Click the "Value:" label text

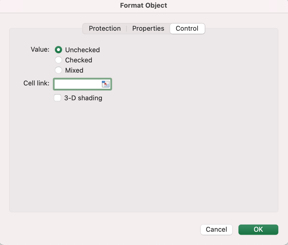point(40,49)
